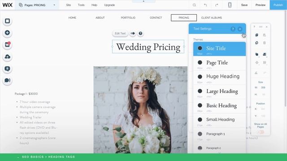
Task: Open the App Market icon with notification badge
Action: pos(7,45)
